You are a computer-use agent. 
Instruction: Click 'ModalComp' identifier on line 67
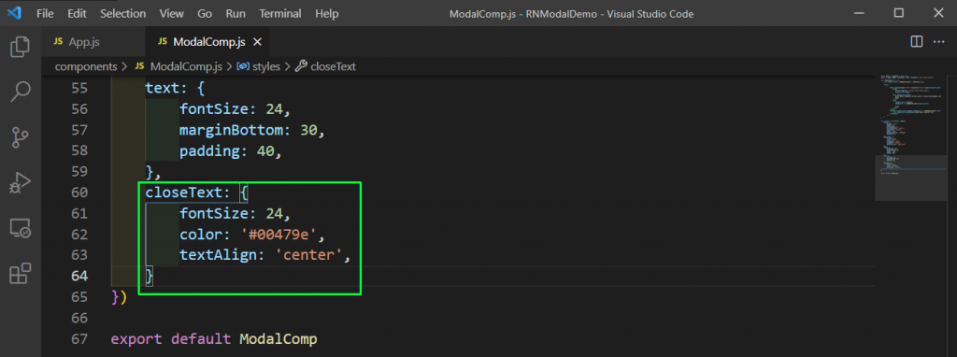click(279, 339)
